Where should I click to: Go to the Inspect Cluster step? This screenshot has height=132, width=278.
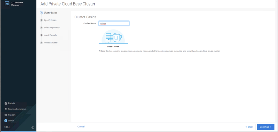(x=51, y=43)
